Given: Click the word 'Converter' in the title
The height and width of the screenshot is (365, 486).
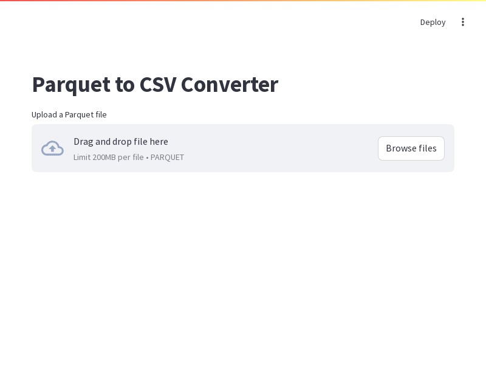Looking at the screenshot, I should coord(230,85).
